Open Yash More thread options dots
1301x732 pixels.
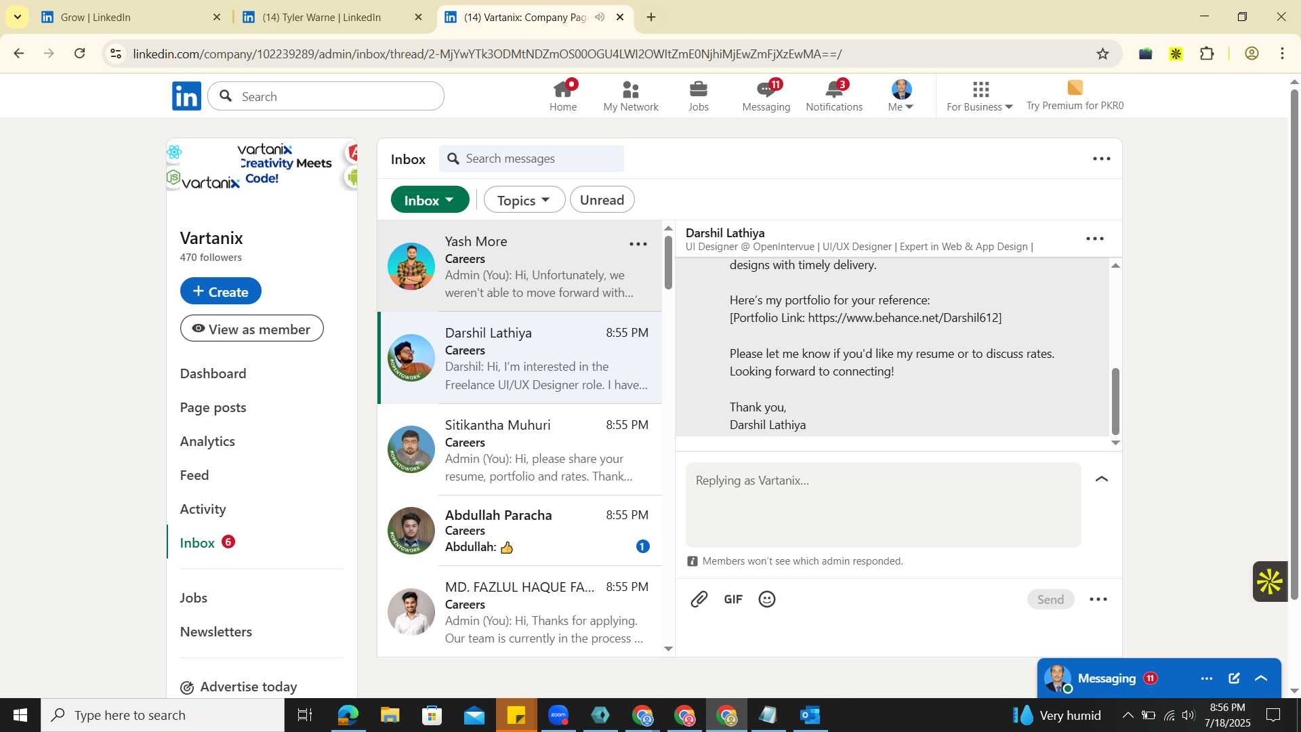638,244
